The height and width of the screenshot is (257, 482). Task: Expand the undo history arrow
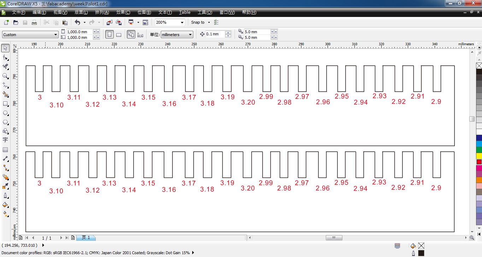pos(84,22)
